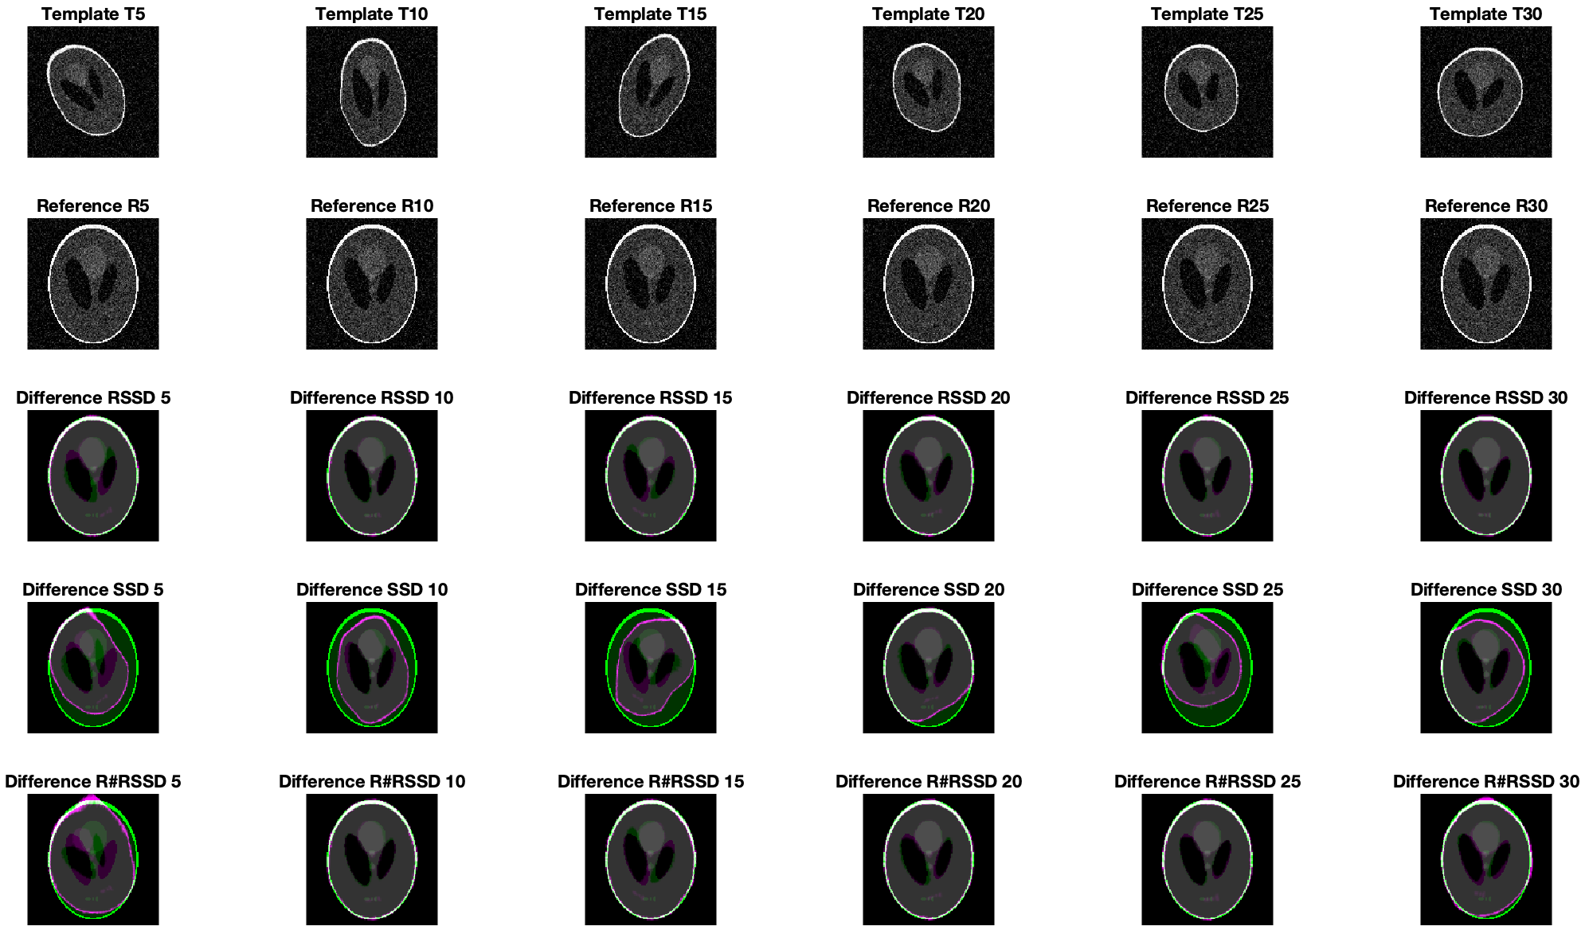Select the Template T30 image
Screen dimensions: 1585x934
point(1486,92)
